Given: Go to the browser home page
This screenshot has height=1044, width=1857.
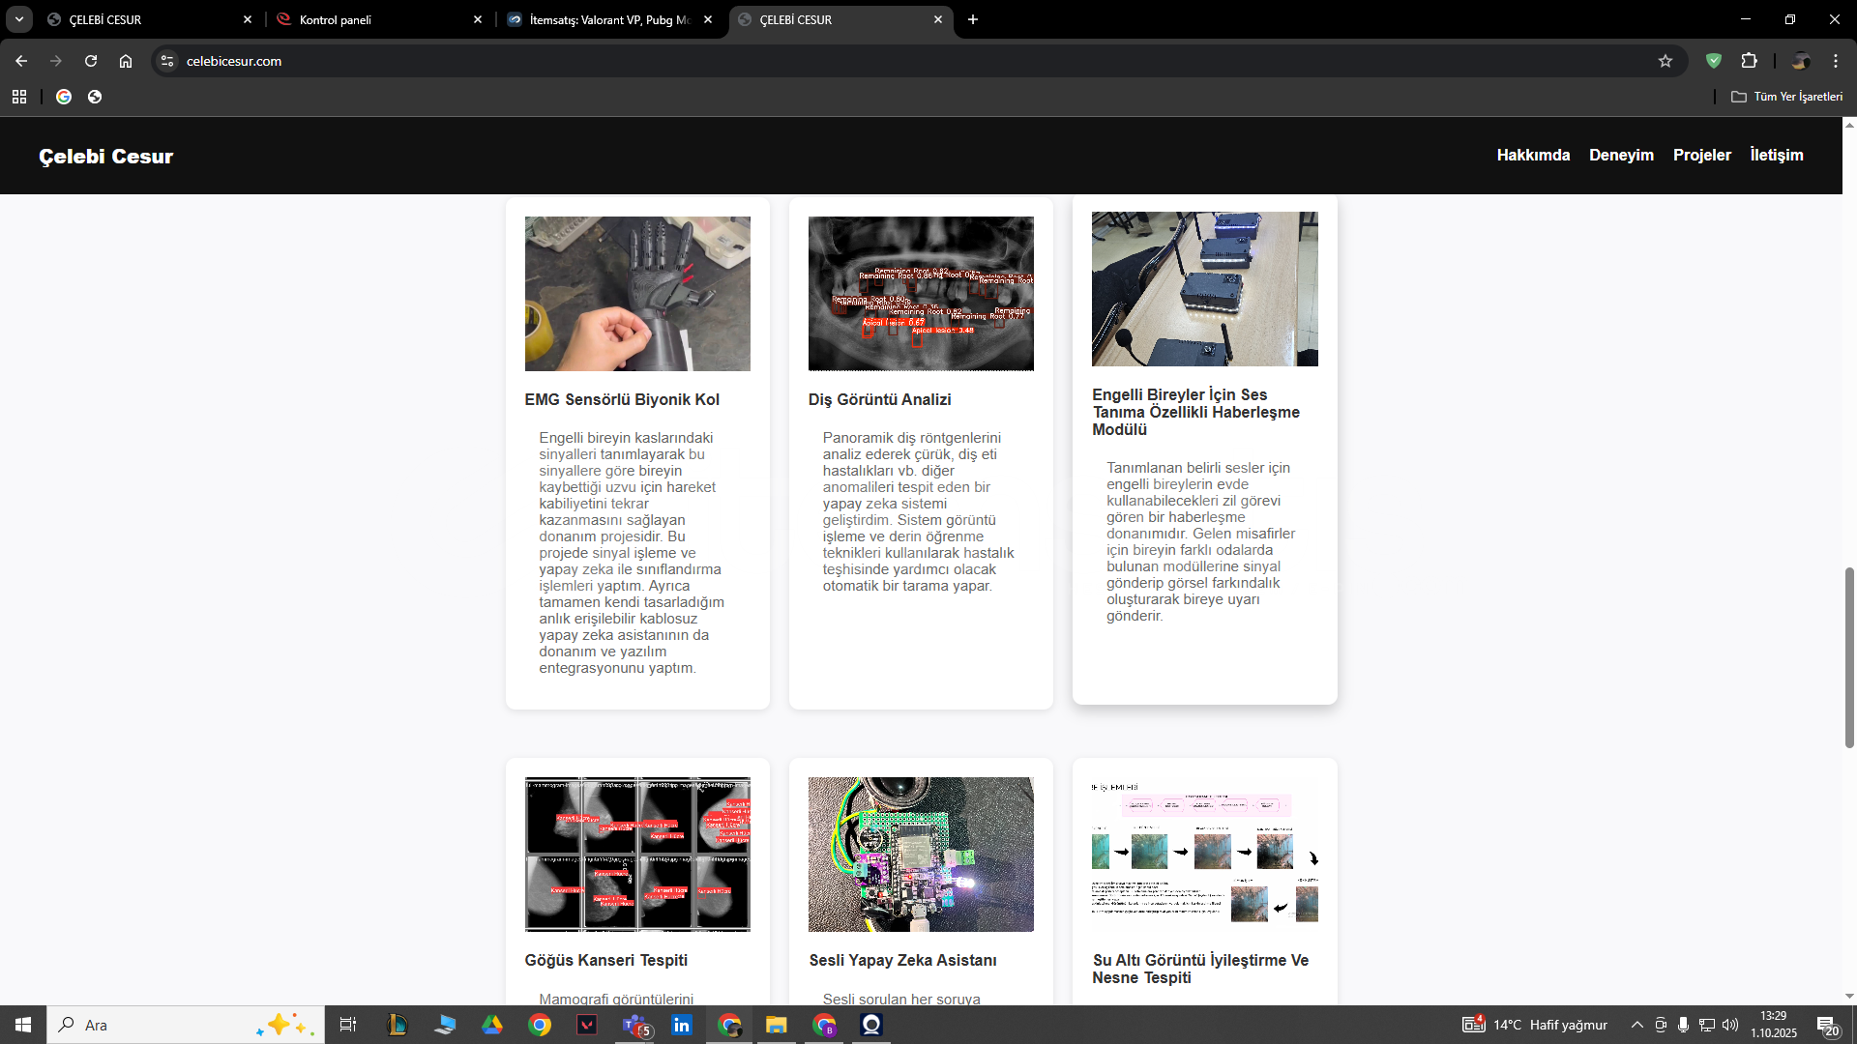Looking at the screenshot, I should [x=126, y=61].
